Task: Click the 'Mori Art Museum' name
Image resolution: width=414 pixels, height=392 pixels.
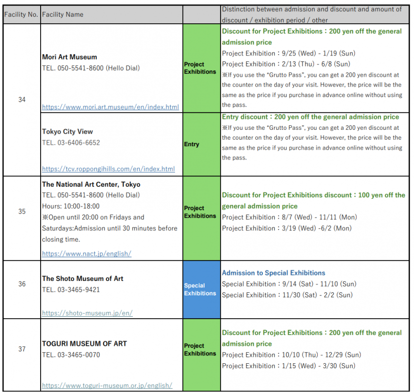Action: coord(69,57)
